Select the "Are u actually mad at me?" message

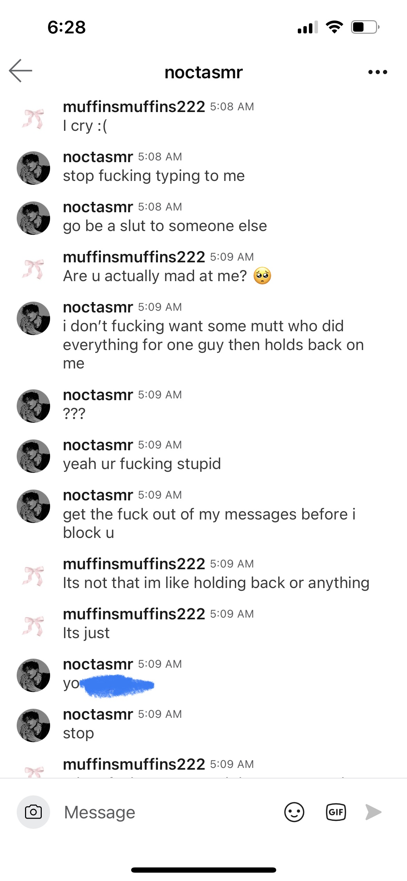pos(155,276)
